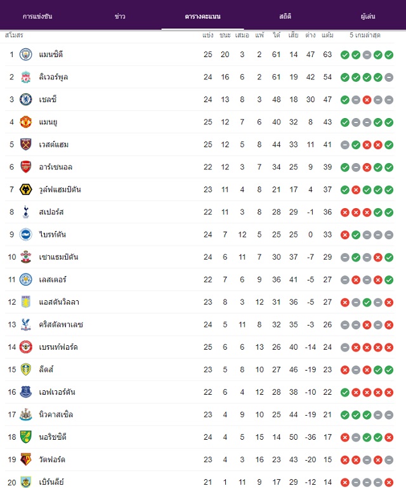This screenshot has width=406, height=488.
Task: Click the ตารางคะแนน tab
Action: click(x=202, y=16)
